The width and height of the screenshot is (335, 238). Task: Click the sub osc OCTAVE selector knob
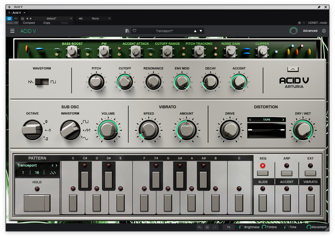(x=33, y=130)
